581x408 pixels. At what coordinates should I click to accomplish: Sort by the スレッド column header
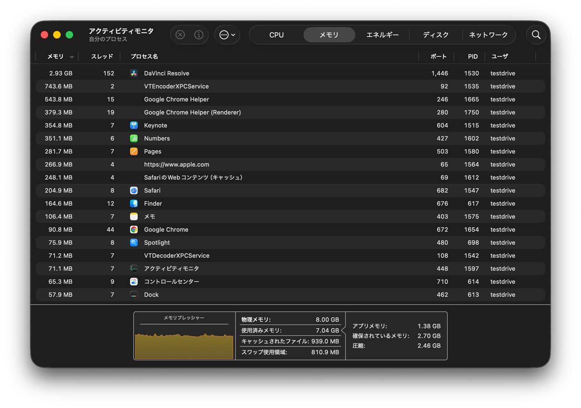click(x=102, y=57)
